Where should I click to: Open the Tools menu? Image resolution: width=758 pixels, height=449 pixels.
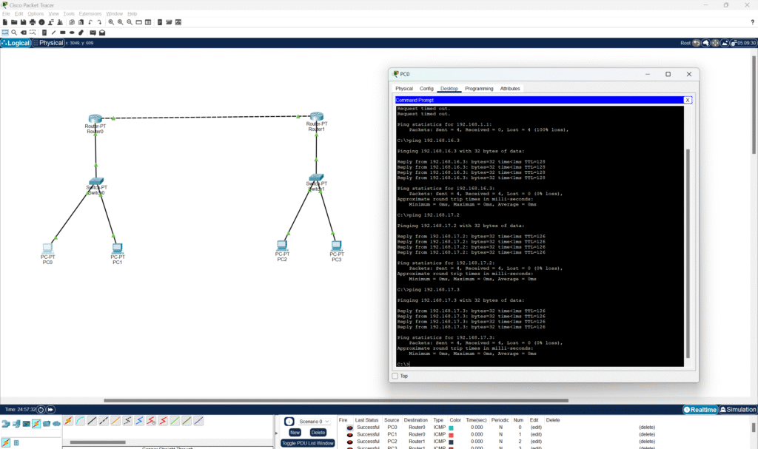[69, 14]
